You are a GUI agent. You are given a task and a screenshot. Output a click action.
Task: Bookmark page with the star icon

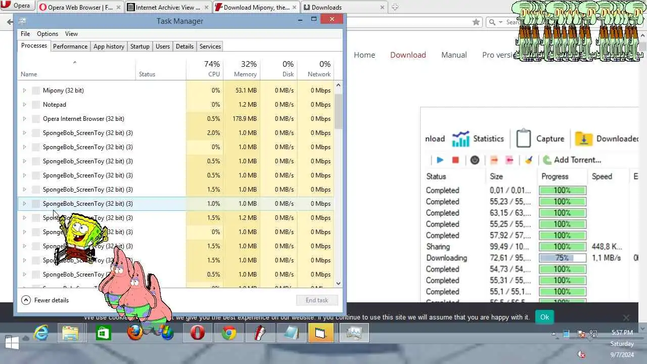[476, 22]
